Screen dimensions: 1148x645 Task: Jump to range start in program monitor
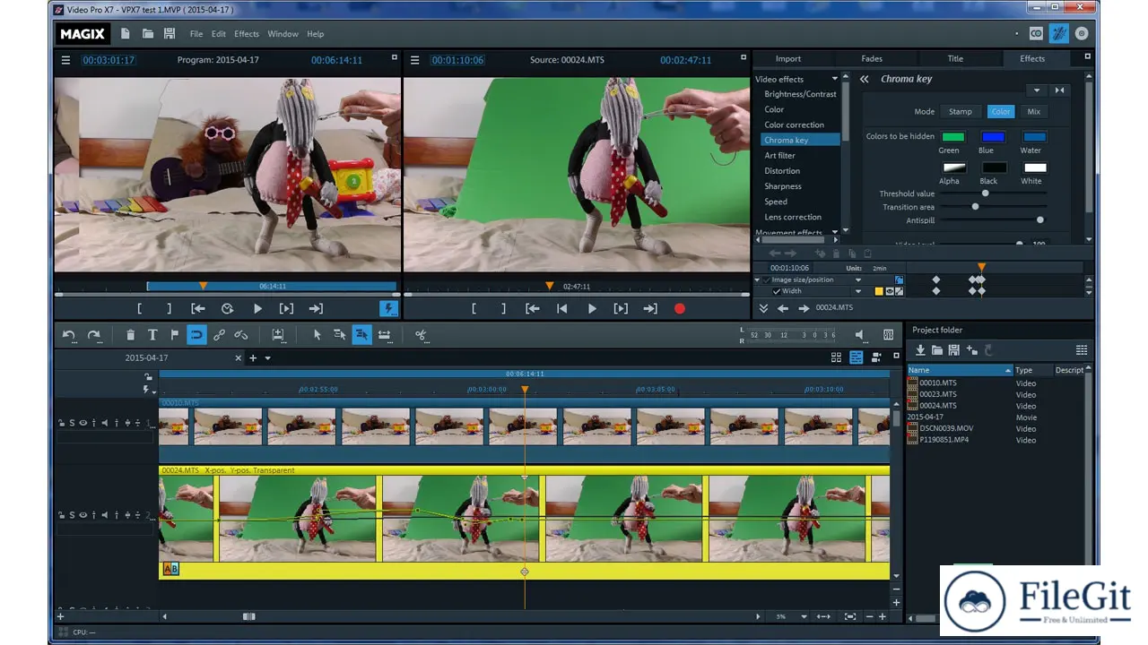click(198, 308)
